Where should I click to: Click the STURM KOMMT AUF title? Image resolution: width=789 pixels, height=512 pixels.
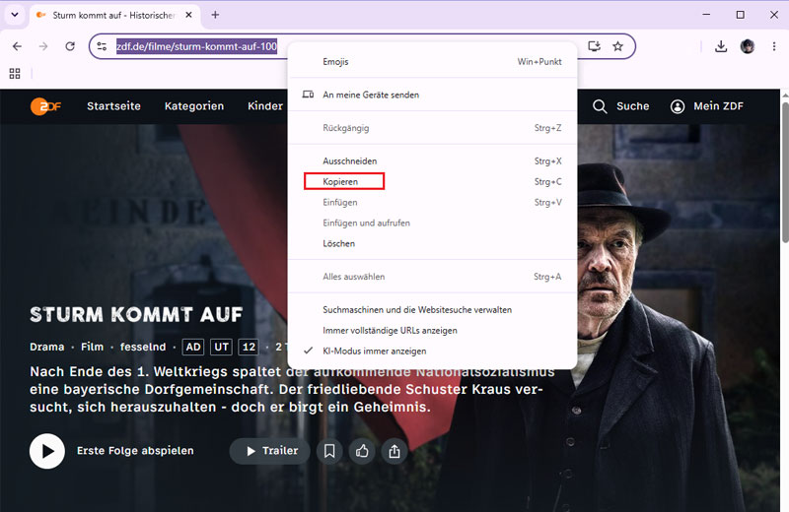coord(136,314)
